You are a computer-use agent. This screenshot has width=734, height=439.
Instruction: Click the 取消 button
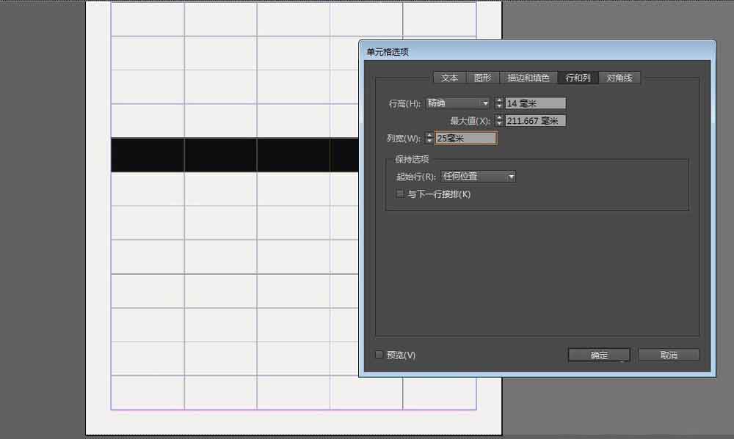coord(669,355)
